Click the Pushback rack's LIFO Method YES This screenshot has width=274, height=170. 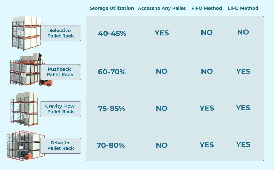[243, 71]
